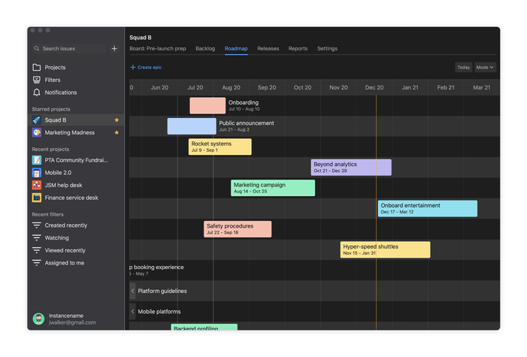Click the Aug 20 month header
The height and width of the screenshot is (357, 527).
coord(231,88)
